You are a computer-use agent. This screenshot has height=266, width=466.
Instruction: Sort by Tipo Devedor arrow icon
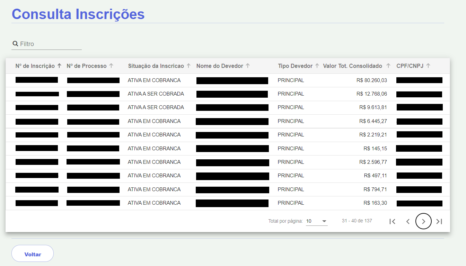click(x=317, y=66)
